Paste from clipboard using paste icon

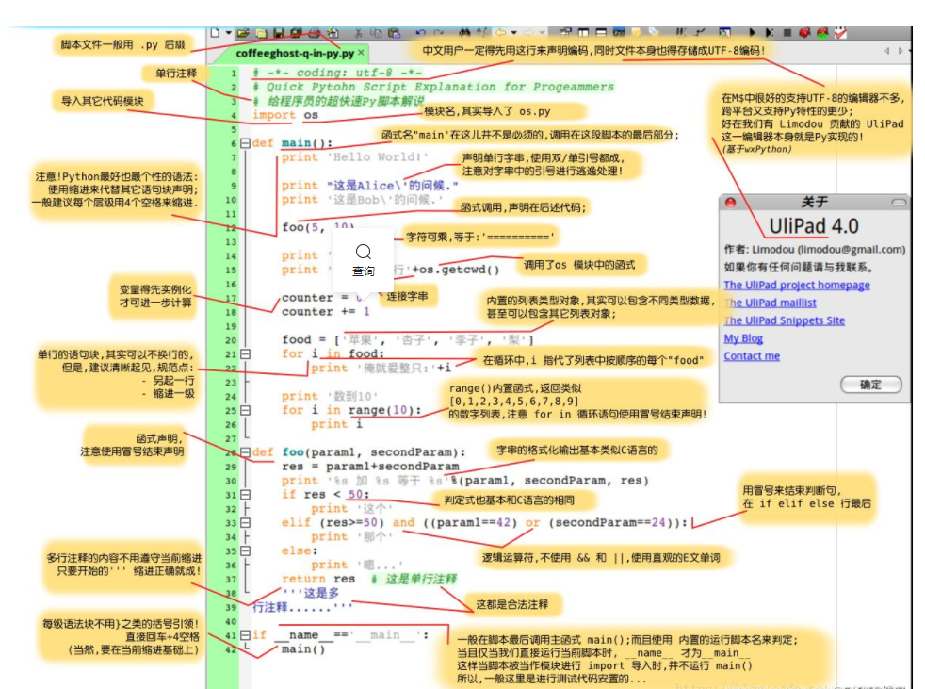click(394, 33)
